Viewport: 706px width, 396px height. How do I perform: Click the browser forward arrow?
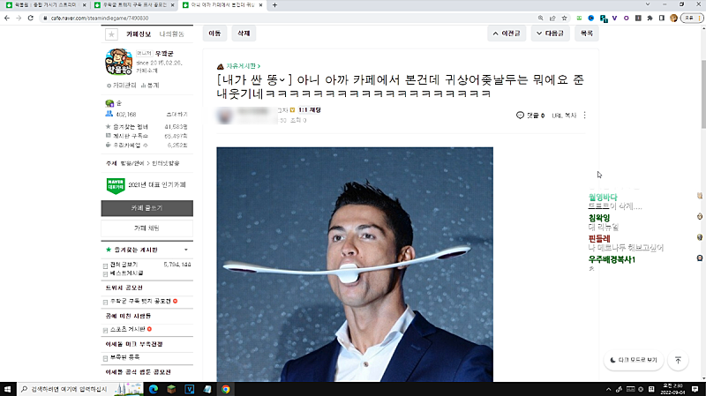point(19,18)
